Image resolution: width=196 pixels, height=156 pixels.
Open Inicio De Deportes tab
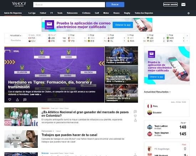coord(13,13)
